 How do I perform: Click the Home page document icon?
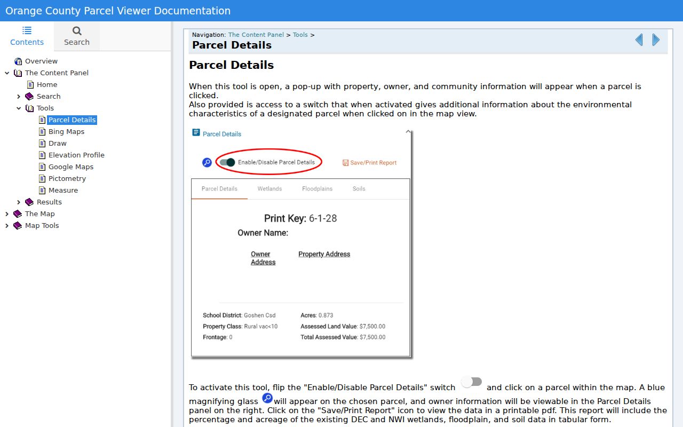[x=30, y=85]
